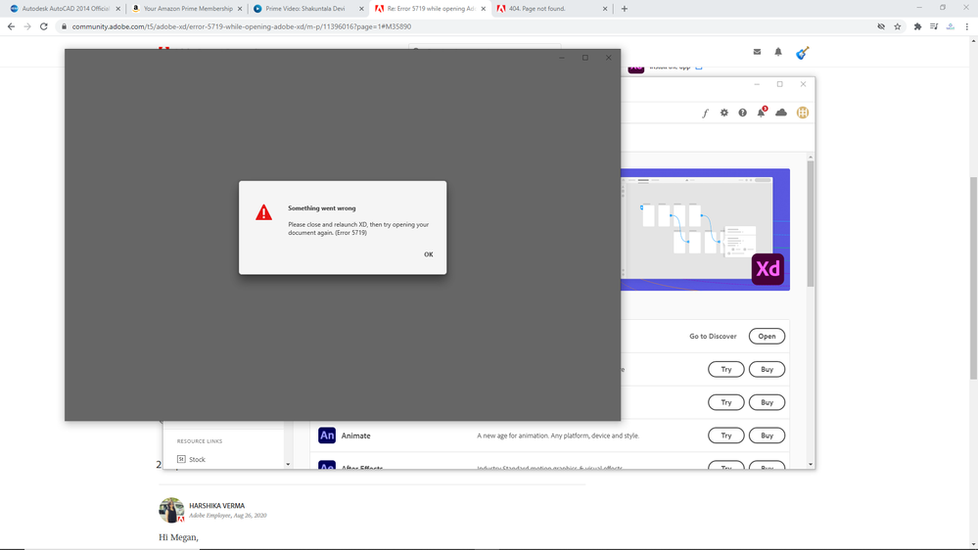Click the Xd app logo on banner
Viewport: 978px width, 550px height.
[x=768, y=269]
